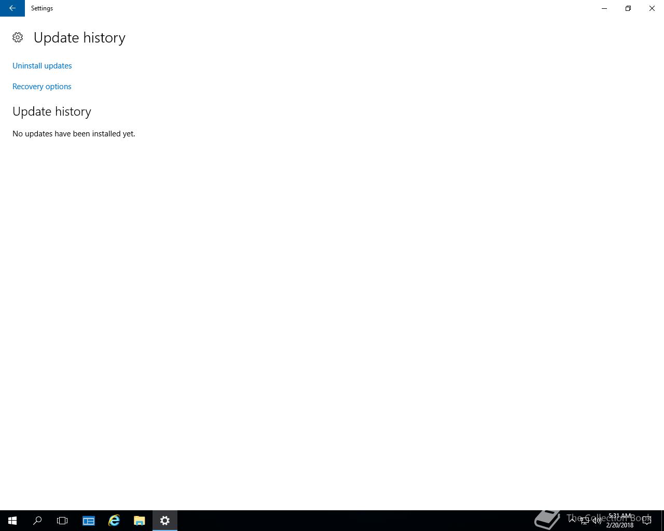Open Task View on the taskbar
Image resolution: width=664 pixels, height=531 pixels.
[62, 521]
